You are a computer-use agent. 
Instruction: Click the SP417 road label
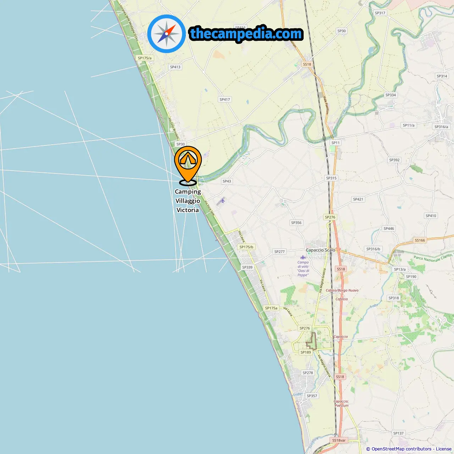click(225, 99)
